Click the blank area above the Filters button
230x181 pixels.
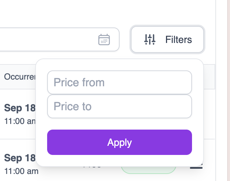coord(167,12)
